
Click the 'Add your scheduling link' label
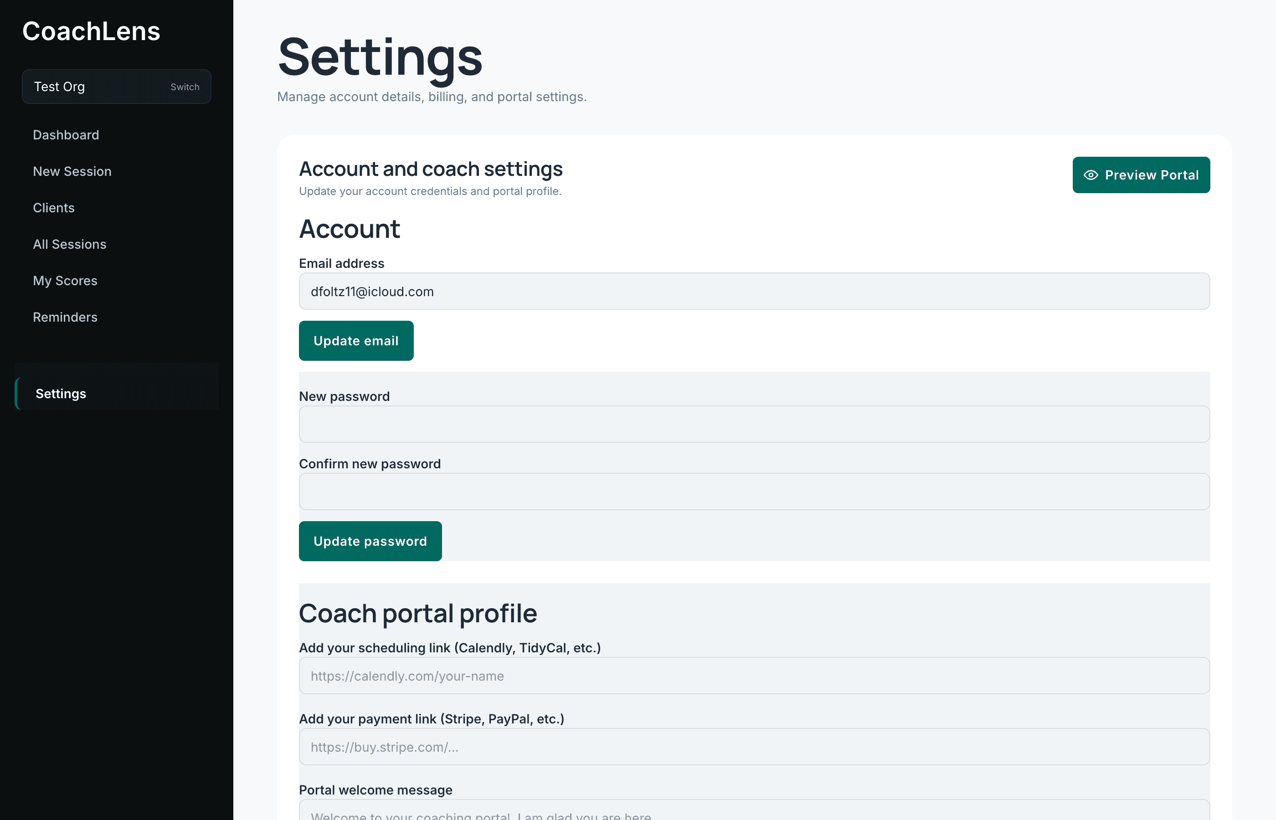449,648
